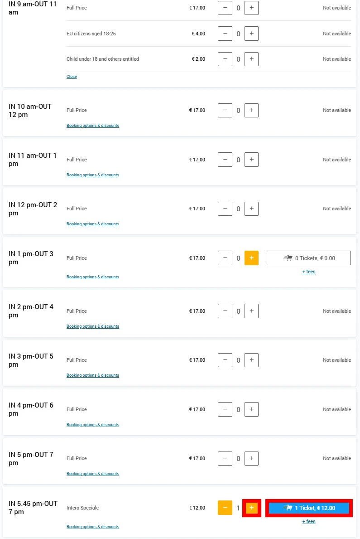
Task: Increase Full Price tickets for 1 pm slot
Action: coord(251,258)
